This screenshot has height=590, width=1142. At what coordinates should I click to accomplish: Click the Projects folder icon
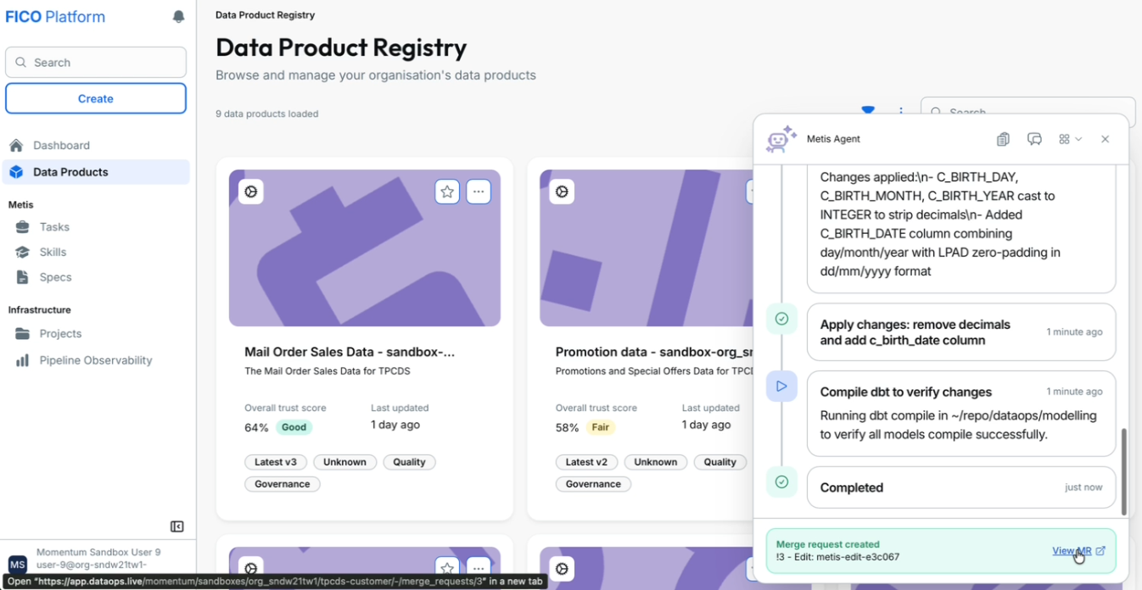[x=23, y=334]
